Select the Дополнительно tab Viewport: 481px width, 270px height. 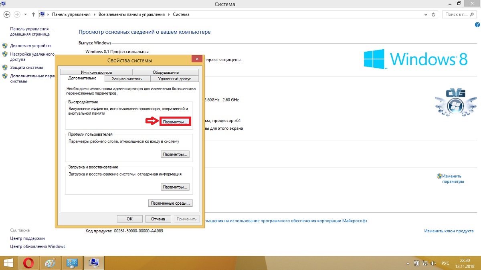(83, 78)
